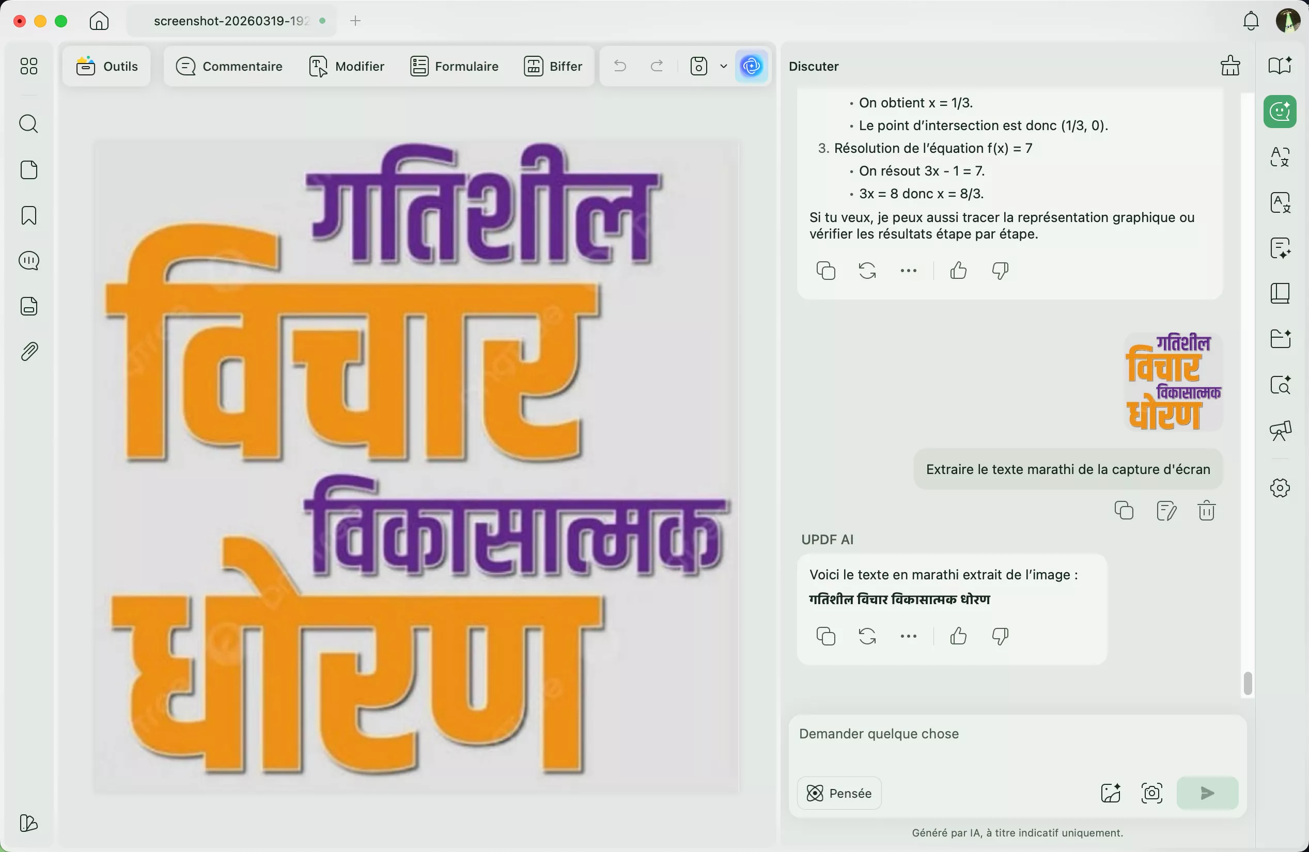Regenerate the Marathi text response

coord(867,636)
